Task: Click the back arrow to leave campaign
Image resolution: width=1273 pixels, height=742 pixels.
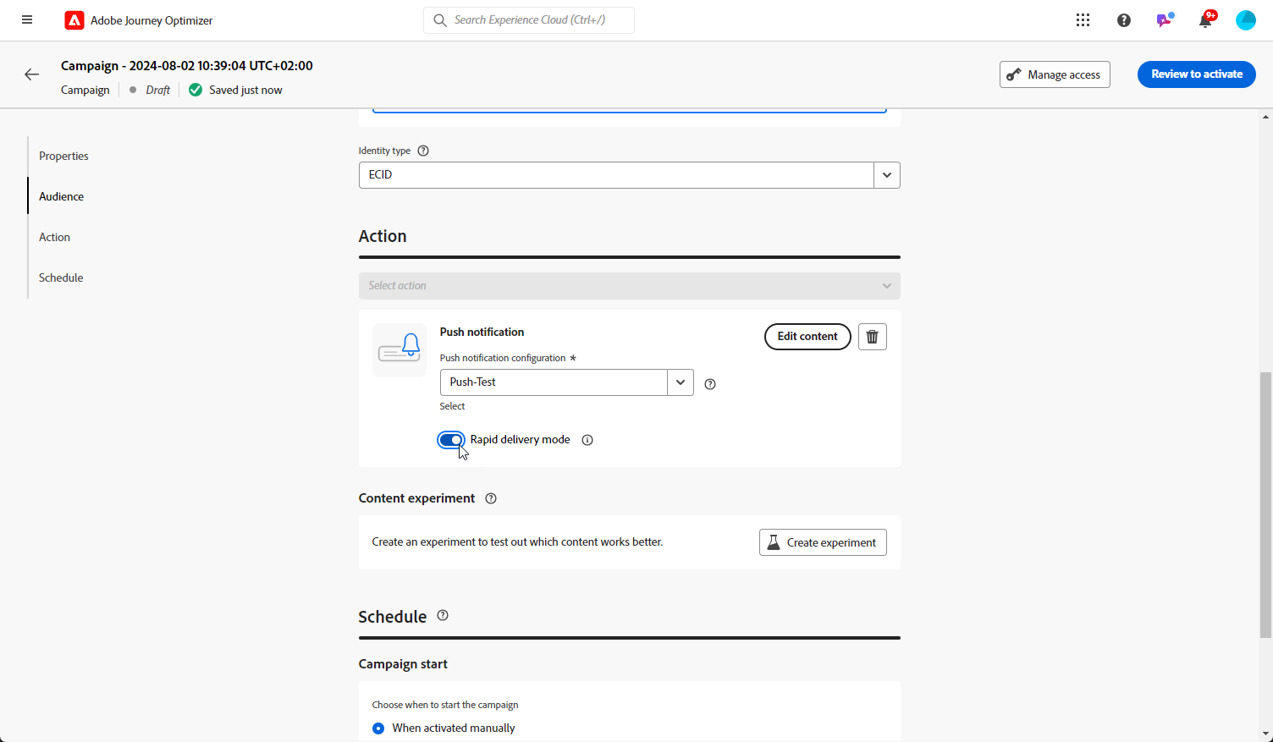Action: 32,74
